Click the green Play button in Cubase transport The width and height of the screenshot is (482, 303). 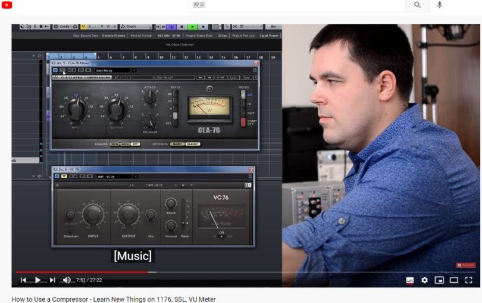pos(192,27)
